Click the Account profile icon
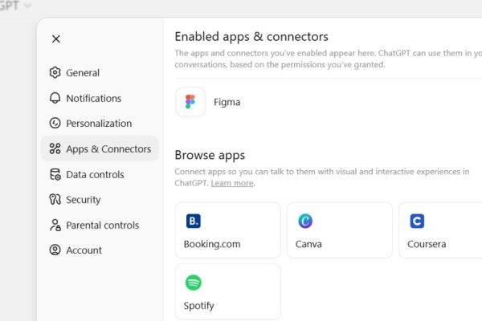Screen dimensions: 482x321 (55, 250)
